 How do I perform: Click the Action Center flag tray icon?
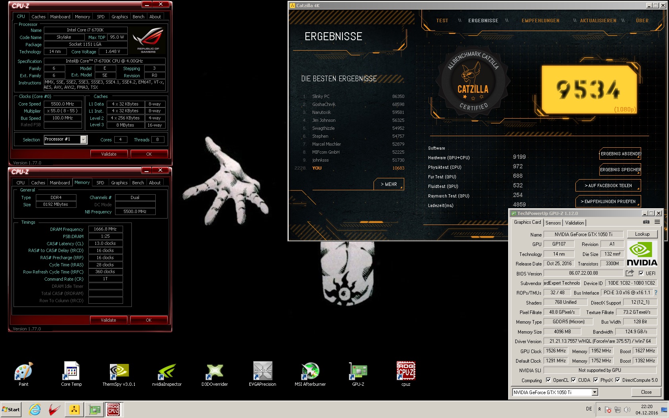(x=608, y=410)
